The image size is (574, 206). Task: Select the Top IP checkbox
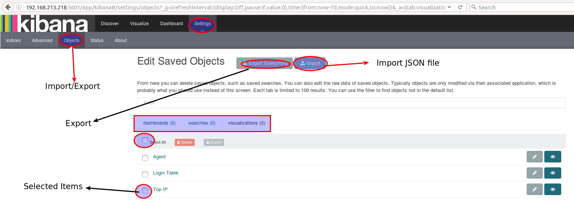[x=145, y=191]
